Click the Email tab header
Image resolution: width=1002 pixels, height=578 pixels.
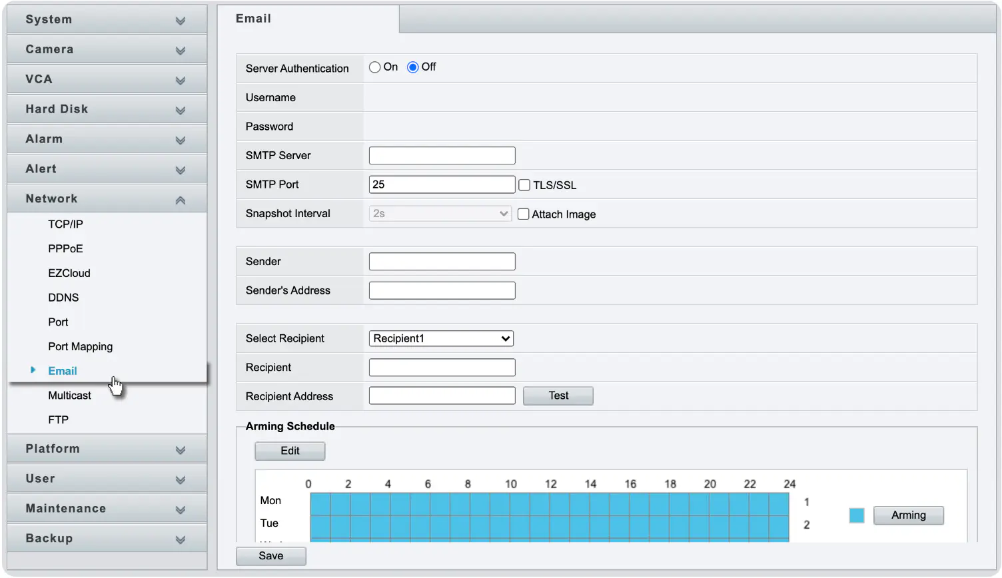click(x=308, y=19)
